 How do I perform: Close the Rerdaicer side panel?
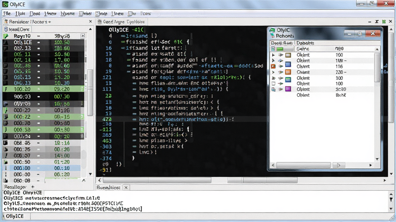pos(90,22)
